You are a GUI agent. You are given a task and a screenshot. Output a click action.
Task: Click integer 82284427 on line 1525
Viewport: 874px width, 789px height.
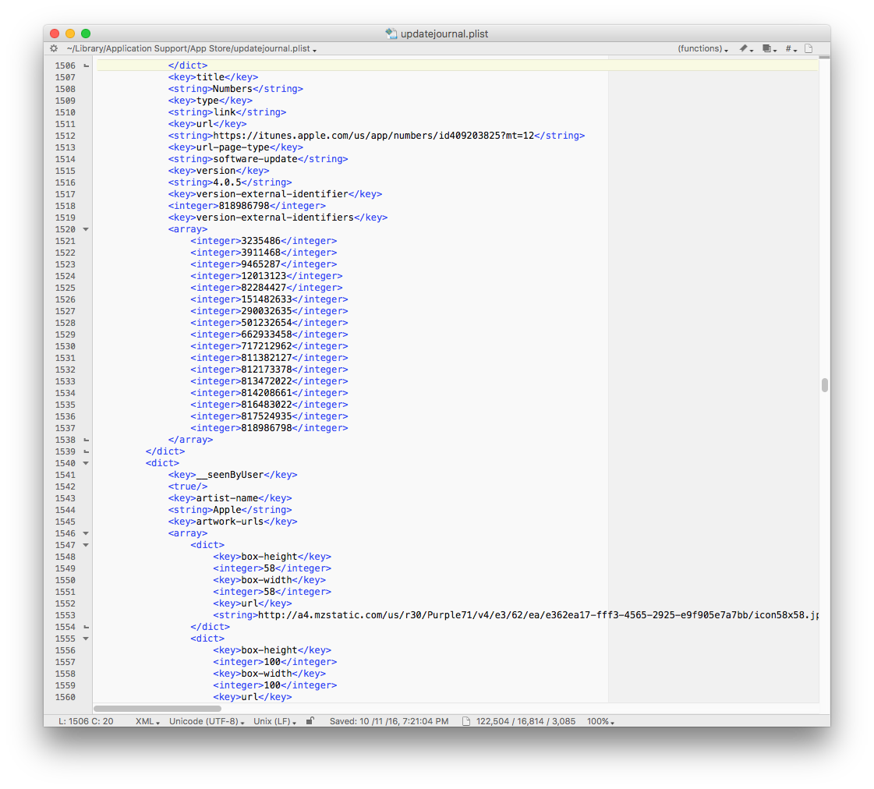[264, 288]
